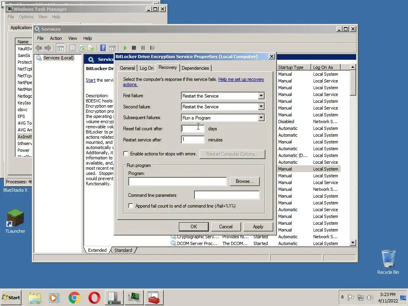The image size is (408, 306).
Task: Switch to the Log On tab
Action: click(x=147, y=68)
